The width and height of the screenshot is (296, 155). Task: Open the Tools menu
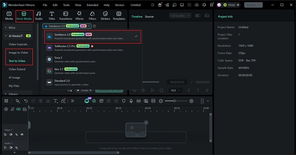tap(66, 5)
